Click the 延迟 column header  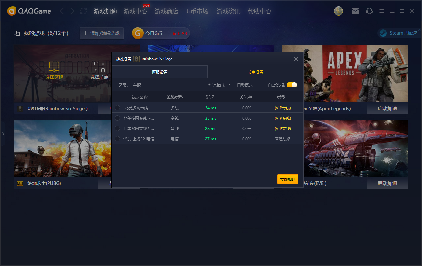(210, 97)
